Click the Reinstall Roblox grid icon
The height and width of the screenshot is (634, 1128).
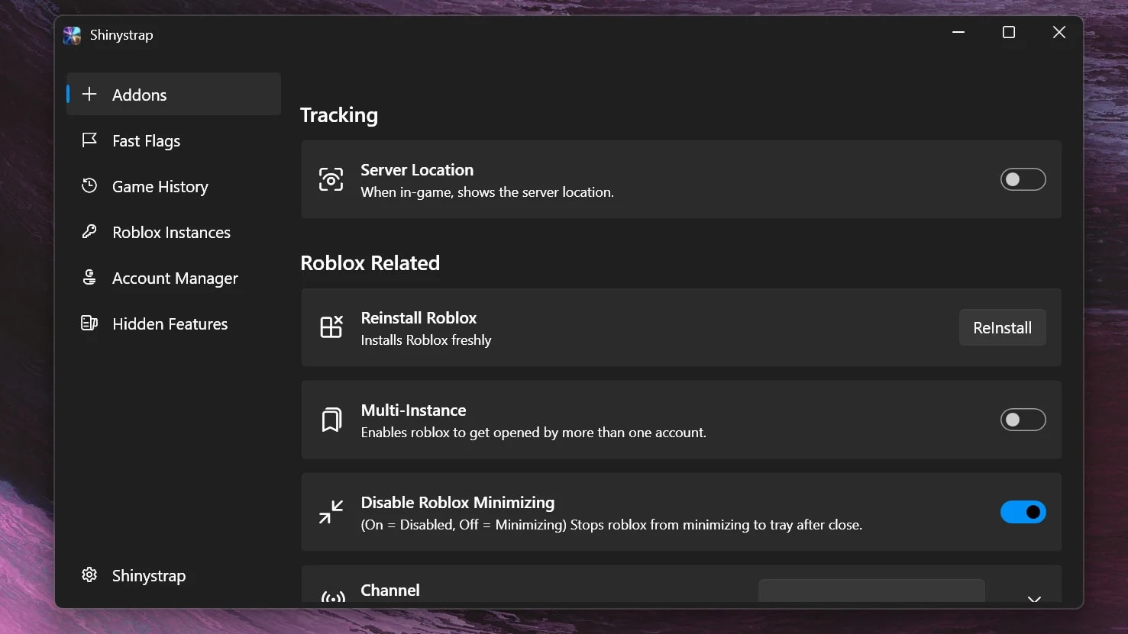[331, 327]
